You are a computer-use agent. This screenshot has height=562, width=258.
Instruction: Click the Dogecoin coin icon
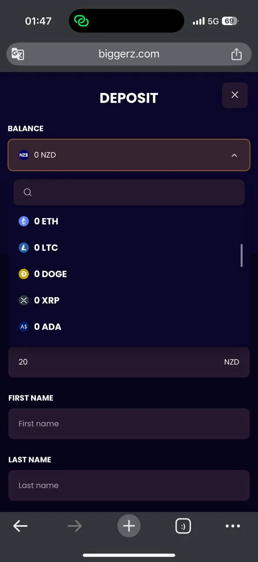click(24, 274)
